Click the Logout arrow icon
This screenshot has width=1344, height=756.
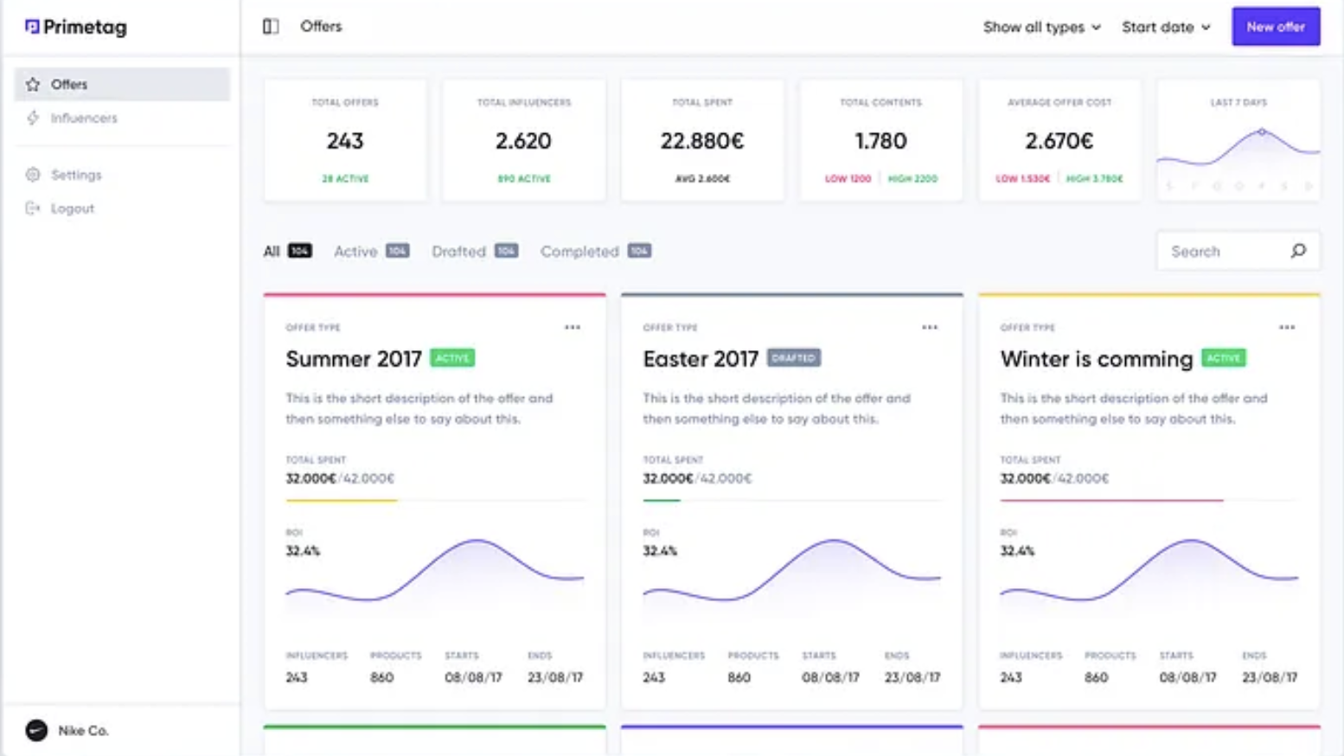(x=33, y=208)
